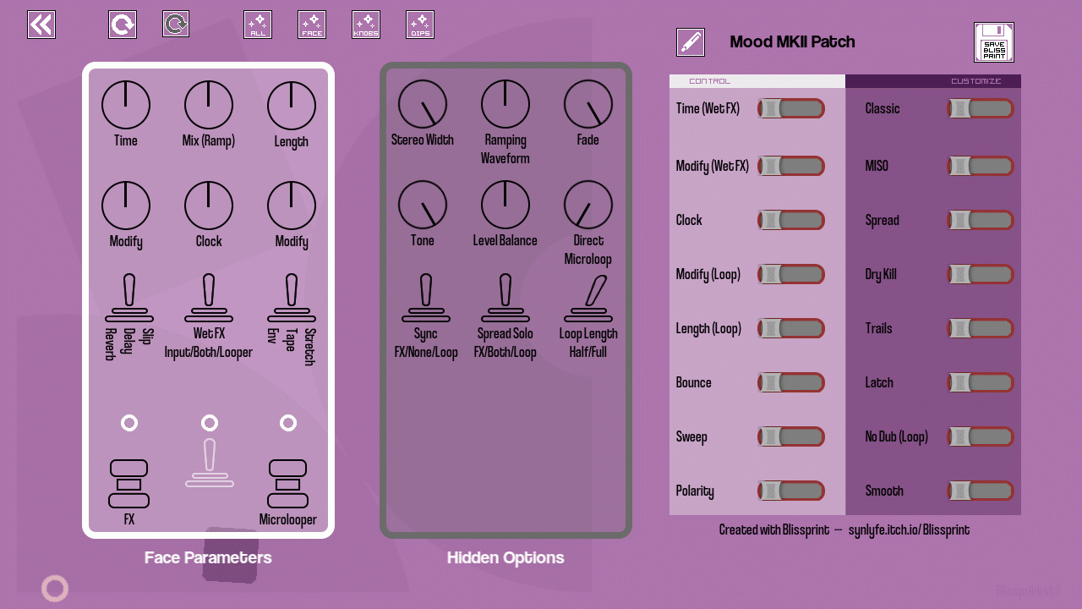Click the Direct Microloop knob

(588, 205)
